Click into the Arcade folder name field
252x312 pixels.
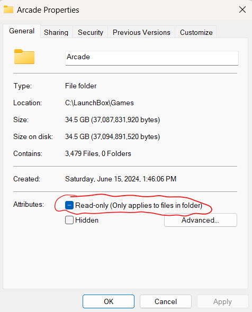[152, 58]
